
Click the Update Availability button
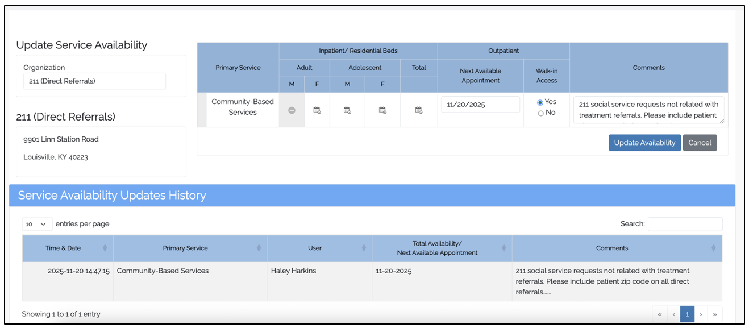[644, 143]
